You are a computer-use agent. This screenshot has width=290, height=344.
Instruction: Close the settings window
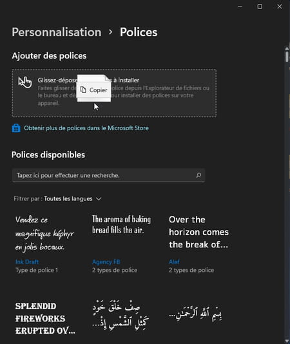point(280,6)
